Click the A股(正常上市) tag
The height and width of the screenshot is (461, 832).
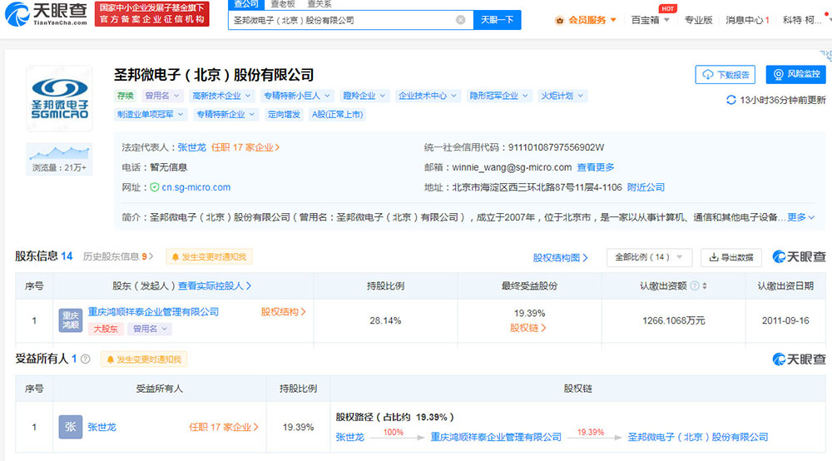pos(338,114)
